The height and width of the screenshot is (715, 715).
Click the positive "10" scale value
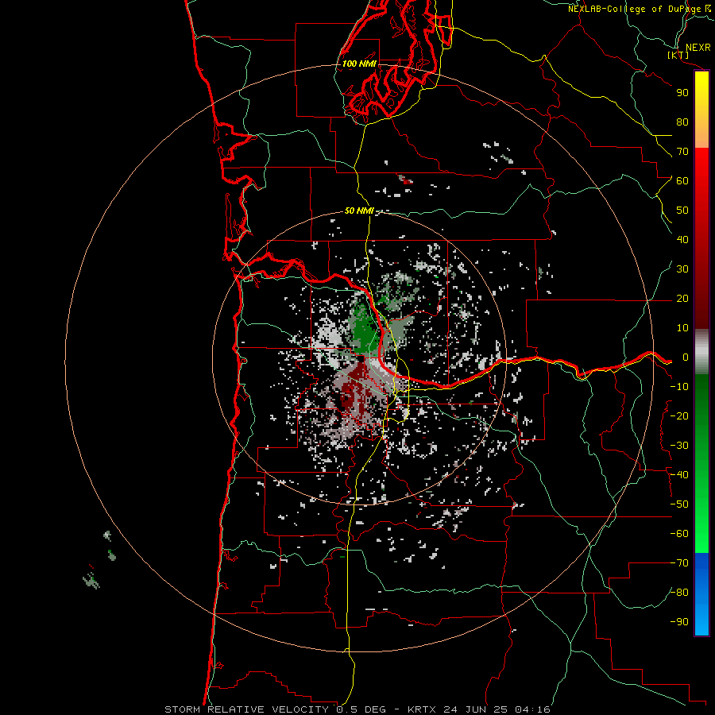point(682,328)
